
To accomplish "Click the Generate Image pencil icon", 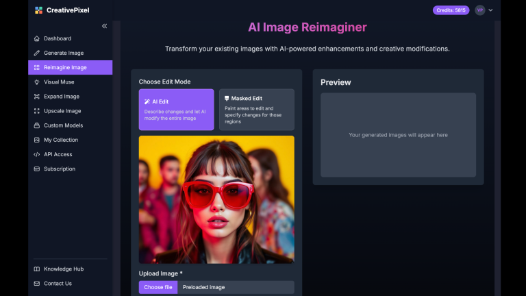I will pyautogui.click(x=37, y=53).
